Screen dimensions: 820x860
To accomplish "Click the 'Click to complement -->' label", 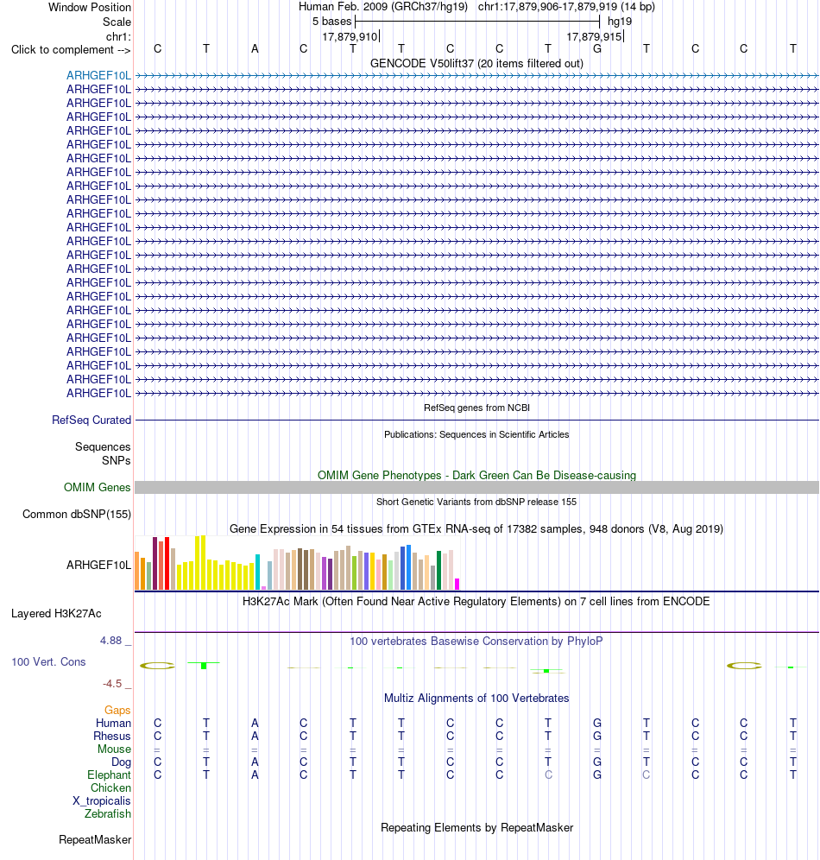I will point(71,50).
